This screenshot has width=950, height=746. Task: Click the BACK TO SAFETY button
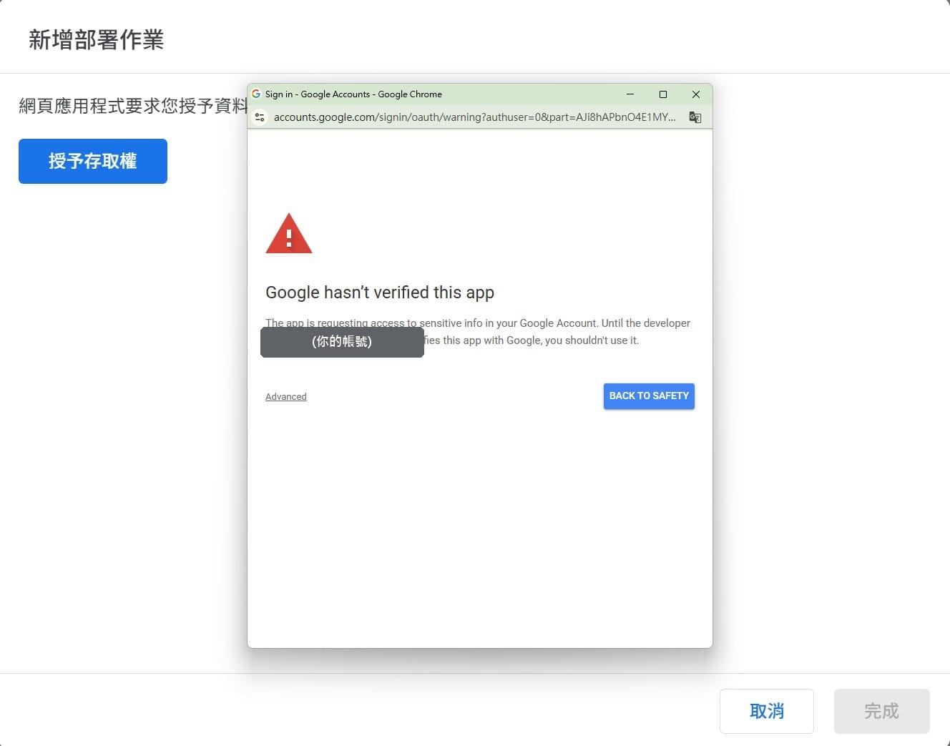(x=649, y=396)
